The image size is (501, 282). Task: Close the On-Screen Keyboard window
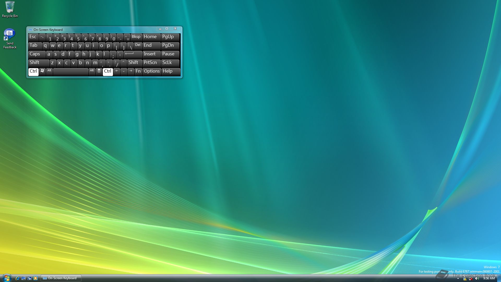175,29
